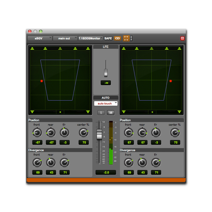Click the LFE level value field
The width and height of the screenshot is (212, 212).
106,83
